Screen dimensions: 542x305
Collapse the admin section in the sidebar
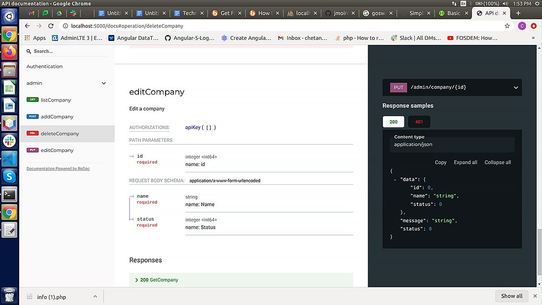[103, 83]
